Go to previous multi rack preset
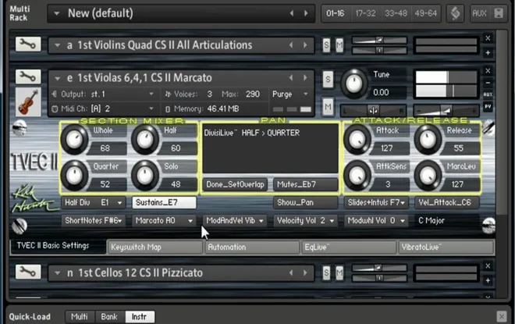This screenshot has width=515, height=324. [291, 13]
